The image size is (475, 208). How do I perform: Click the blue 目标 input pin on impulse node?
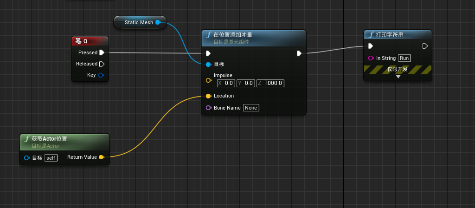tap(208, 64)
